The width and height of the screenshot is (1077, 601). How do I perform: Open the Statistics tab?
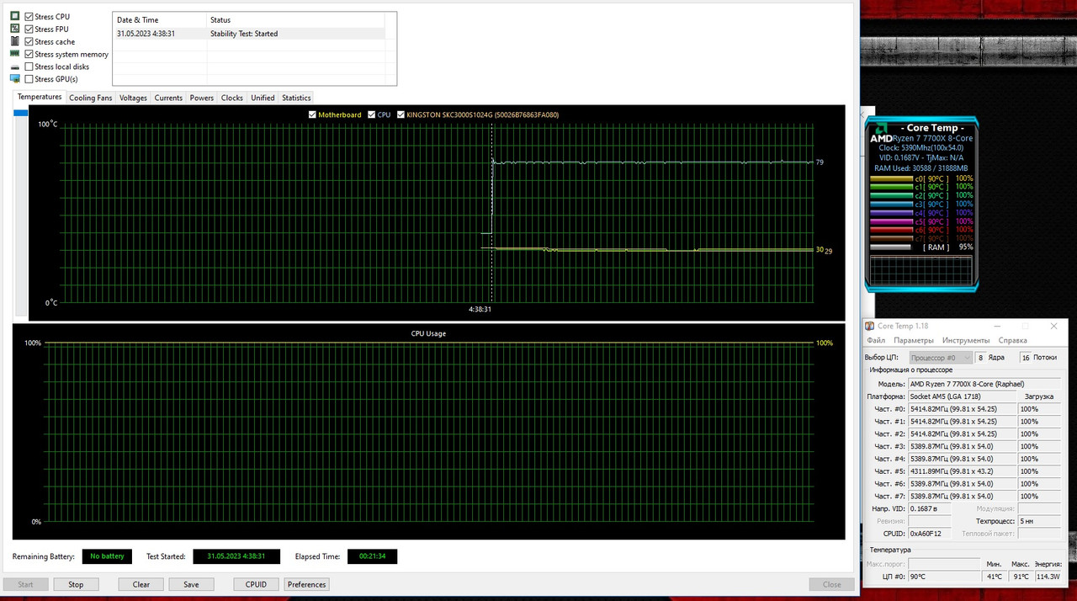296,98
